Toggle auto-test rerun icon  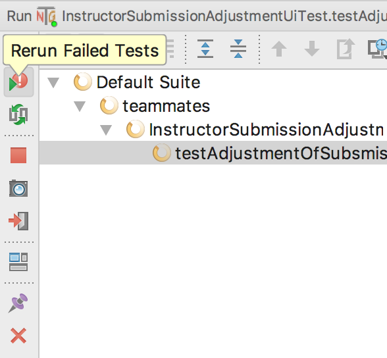(18, 115)
